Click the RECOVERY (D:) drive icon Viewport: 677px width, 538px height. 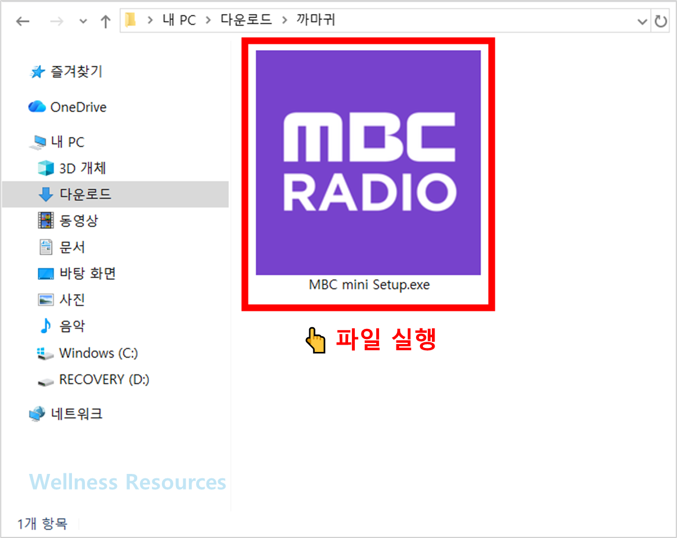tap(46, 382)
